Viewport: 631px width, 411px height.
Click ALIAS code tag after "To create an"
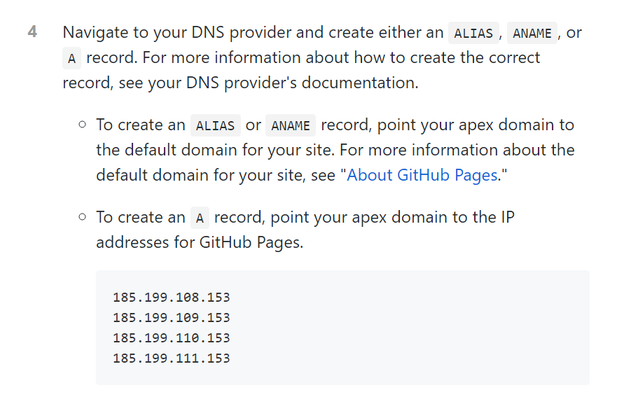pos(215,126)
